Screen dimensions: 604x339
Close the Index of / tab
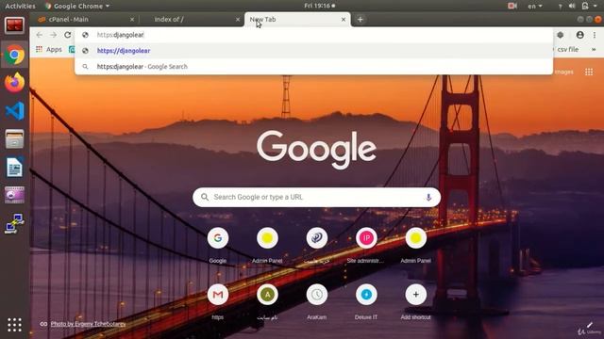point(238,19)
